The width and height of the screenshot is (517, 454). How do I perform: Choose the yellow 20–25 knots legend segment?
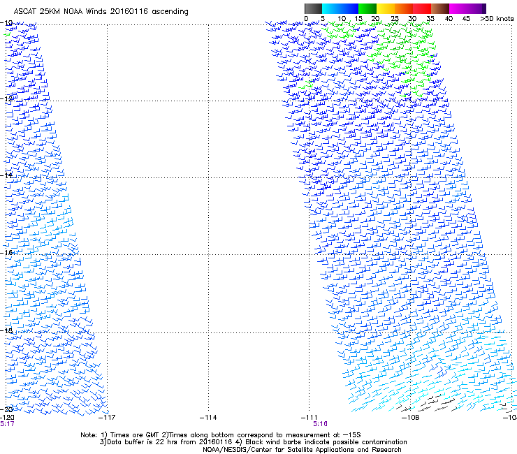(386, 8)
